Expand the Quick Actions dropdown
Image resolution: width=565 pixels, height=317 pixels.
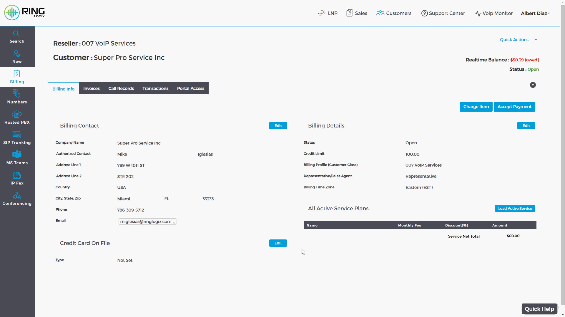[x=519, y=40]
